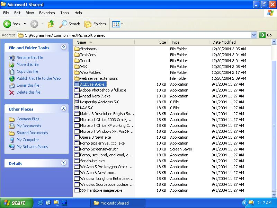The image size is (277, 208).
Task: Click the scroll up arrow of file list
Action: click(274, 42)
